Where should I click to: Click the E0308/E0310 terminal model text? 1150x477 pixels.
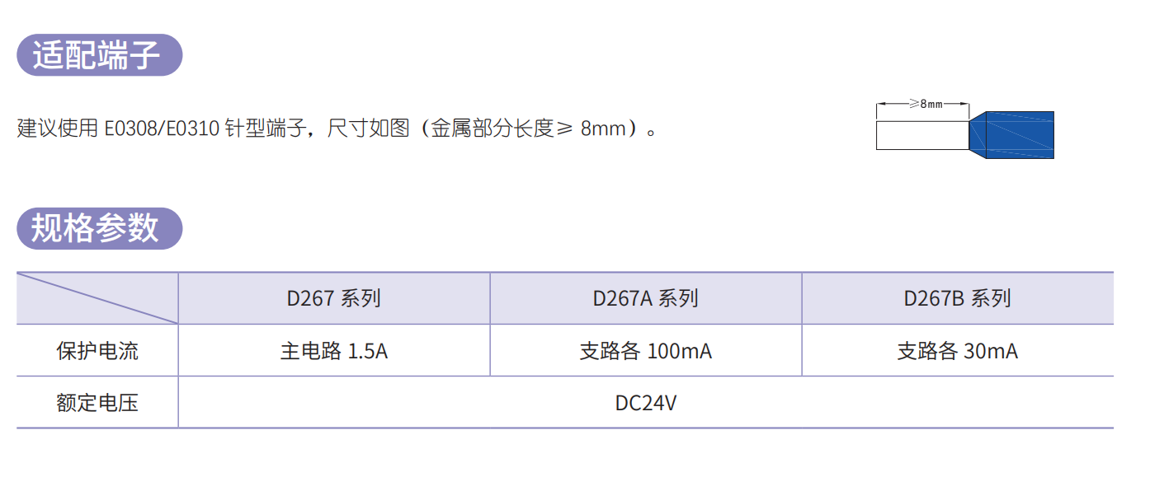point(162,129)
